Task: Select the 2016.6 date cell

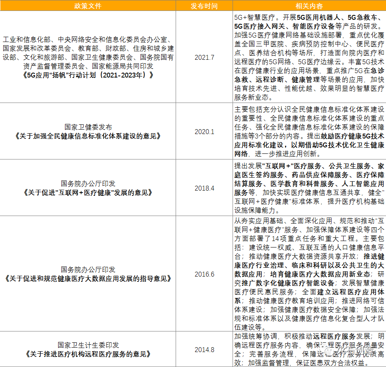Action: click(x=204, y=274)
